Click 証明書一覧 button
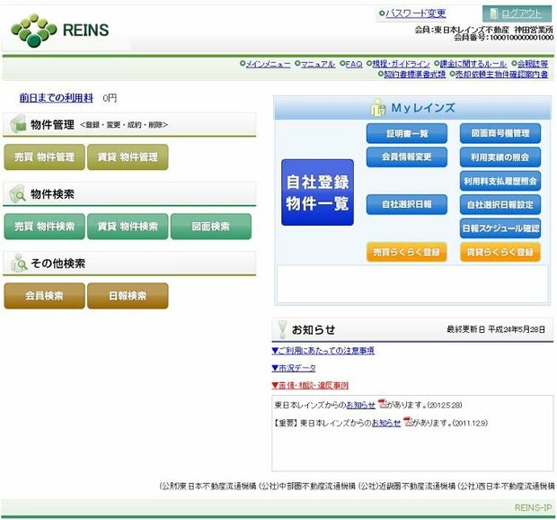557x520 pixels. click(407, 133)
